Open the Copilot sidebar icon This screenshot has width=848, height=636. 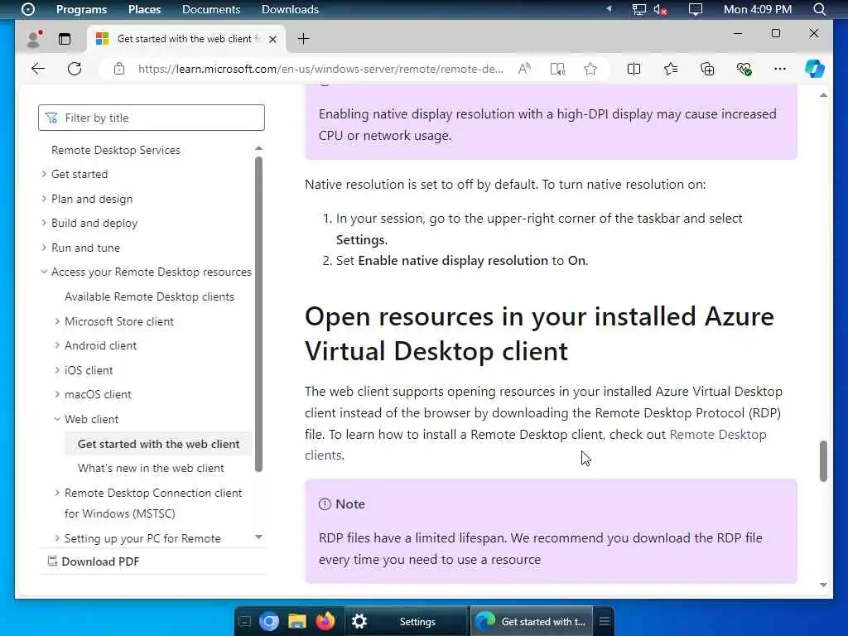pyautogui.click(x=815, y=69)
